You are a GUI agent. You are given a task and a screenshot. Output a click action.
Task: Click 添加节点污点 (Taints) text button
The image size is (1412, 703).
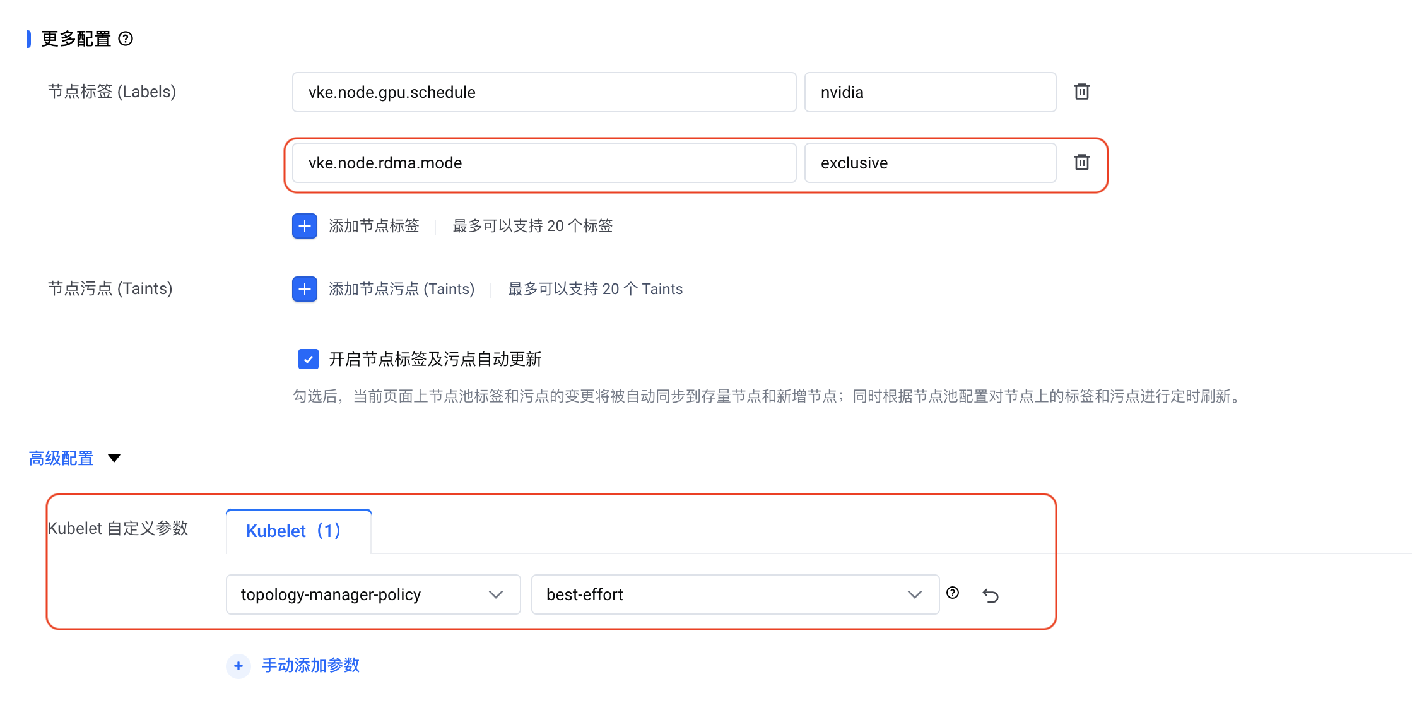click(x=401, y=289)
